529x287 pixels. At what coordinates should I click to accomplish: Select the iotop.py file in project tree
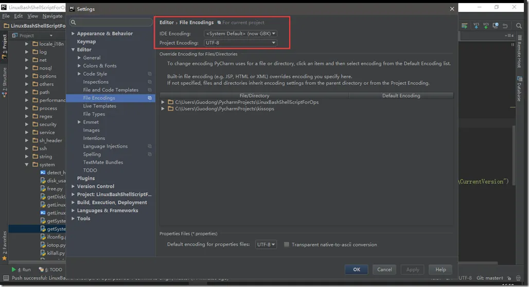tap(53, 245)
